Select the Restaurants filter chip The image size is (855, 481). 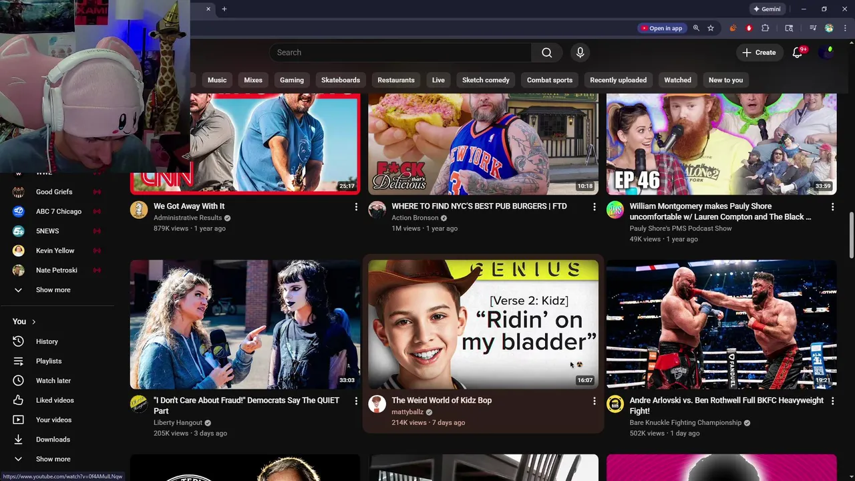click(x=396, y=80)
